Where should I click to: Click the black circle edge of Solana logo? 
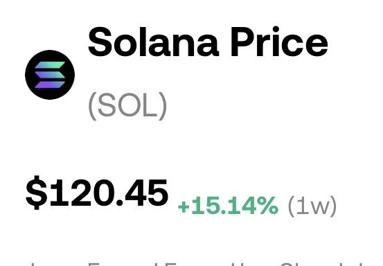(x=28, y=75)
